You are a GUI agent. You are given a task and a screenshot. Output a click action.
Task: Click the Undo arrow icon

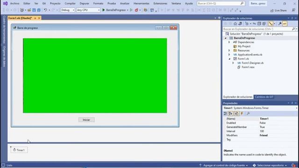click(x=45, y=10)
